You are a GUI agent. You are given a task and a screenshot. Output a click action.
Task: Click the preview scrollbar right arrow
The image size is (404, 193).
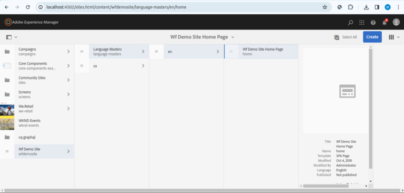(x=366, y=186)
